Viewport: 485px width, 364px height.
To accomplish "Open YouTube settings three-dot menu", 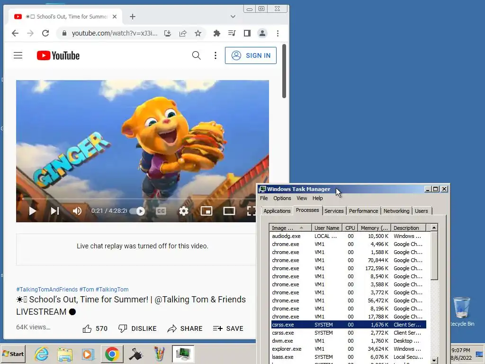I will tap(216, 55).
